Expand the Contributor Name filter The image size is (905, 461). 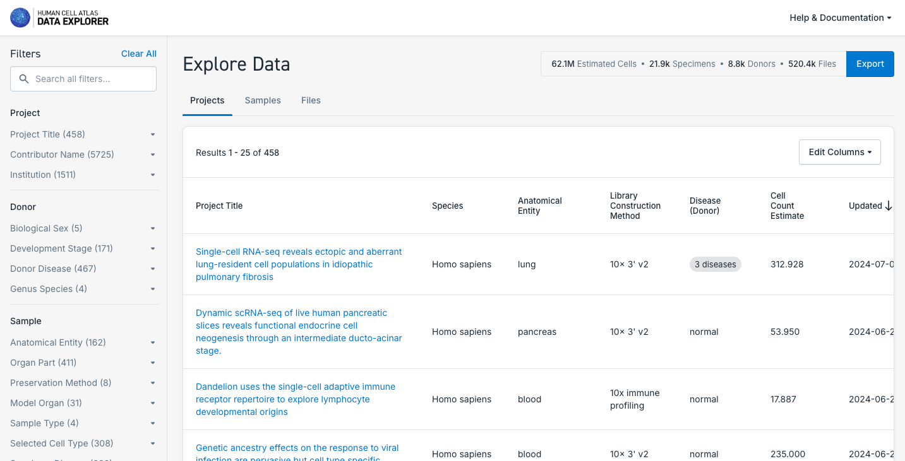(83, 155)
